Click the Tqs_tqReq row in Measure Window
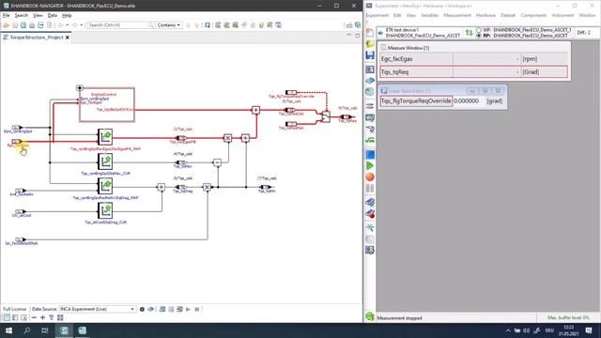The width and height of the screenshot is (601, 338). click(473, 72)
